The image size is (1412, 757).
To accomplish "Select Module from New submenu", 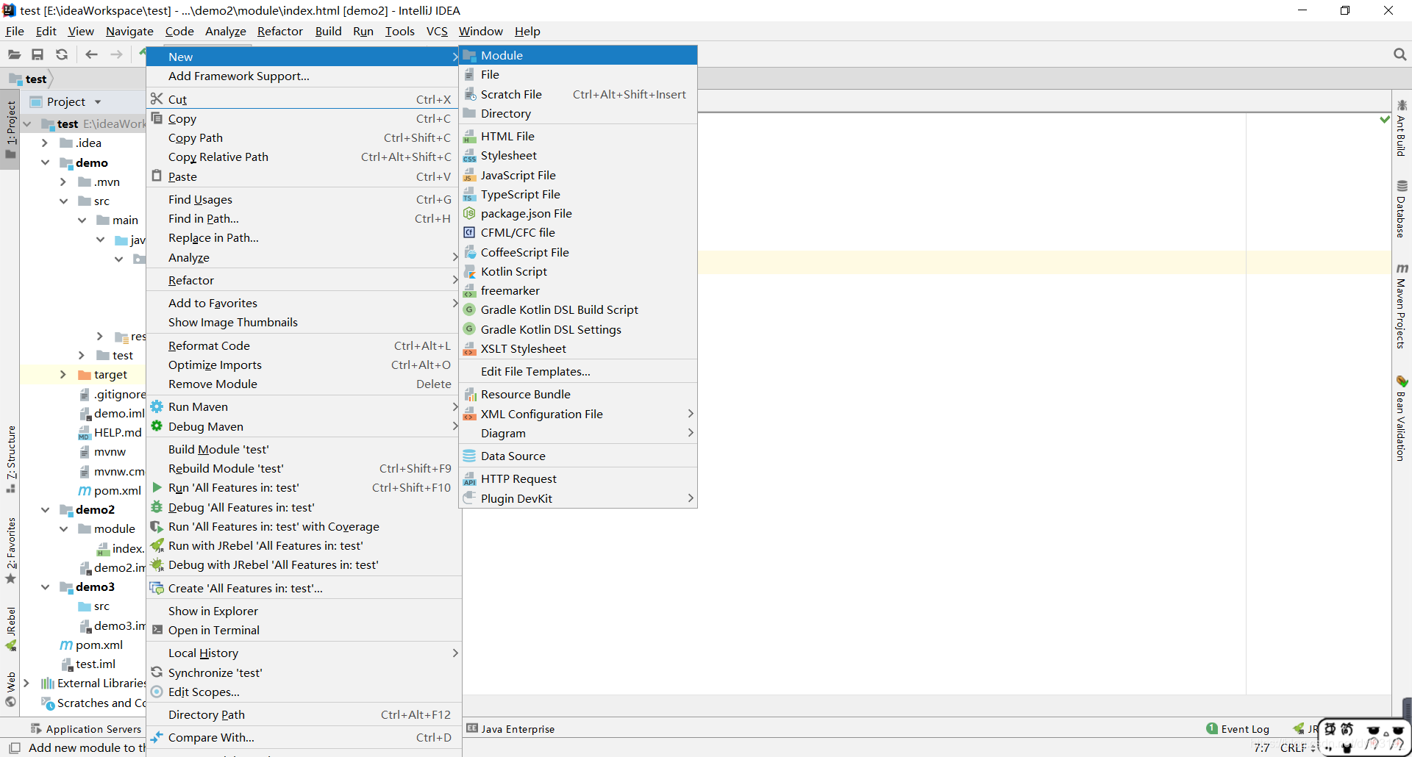I will tap(578, 55).
